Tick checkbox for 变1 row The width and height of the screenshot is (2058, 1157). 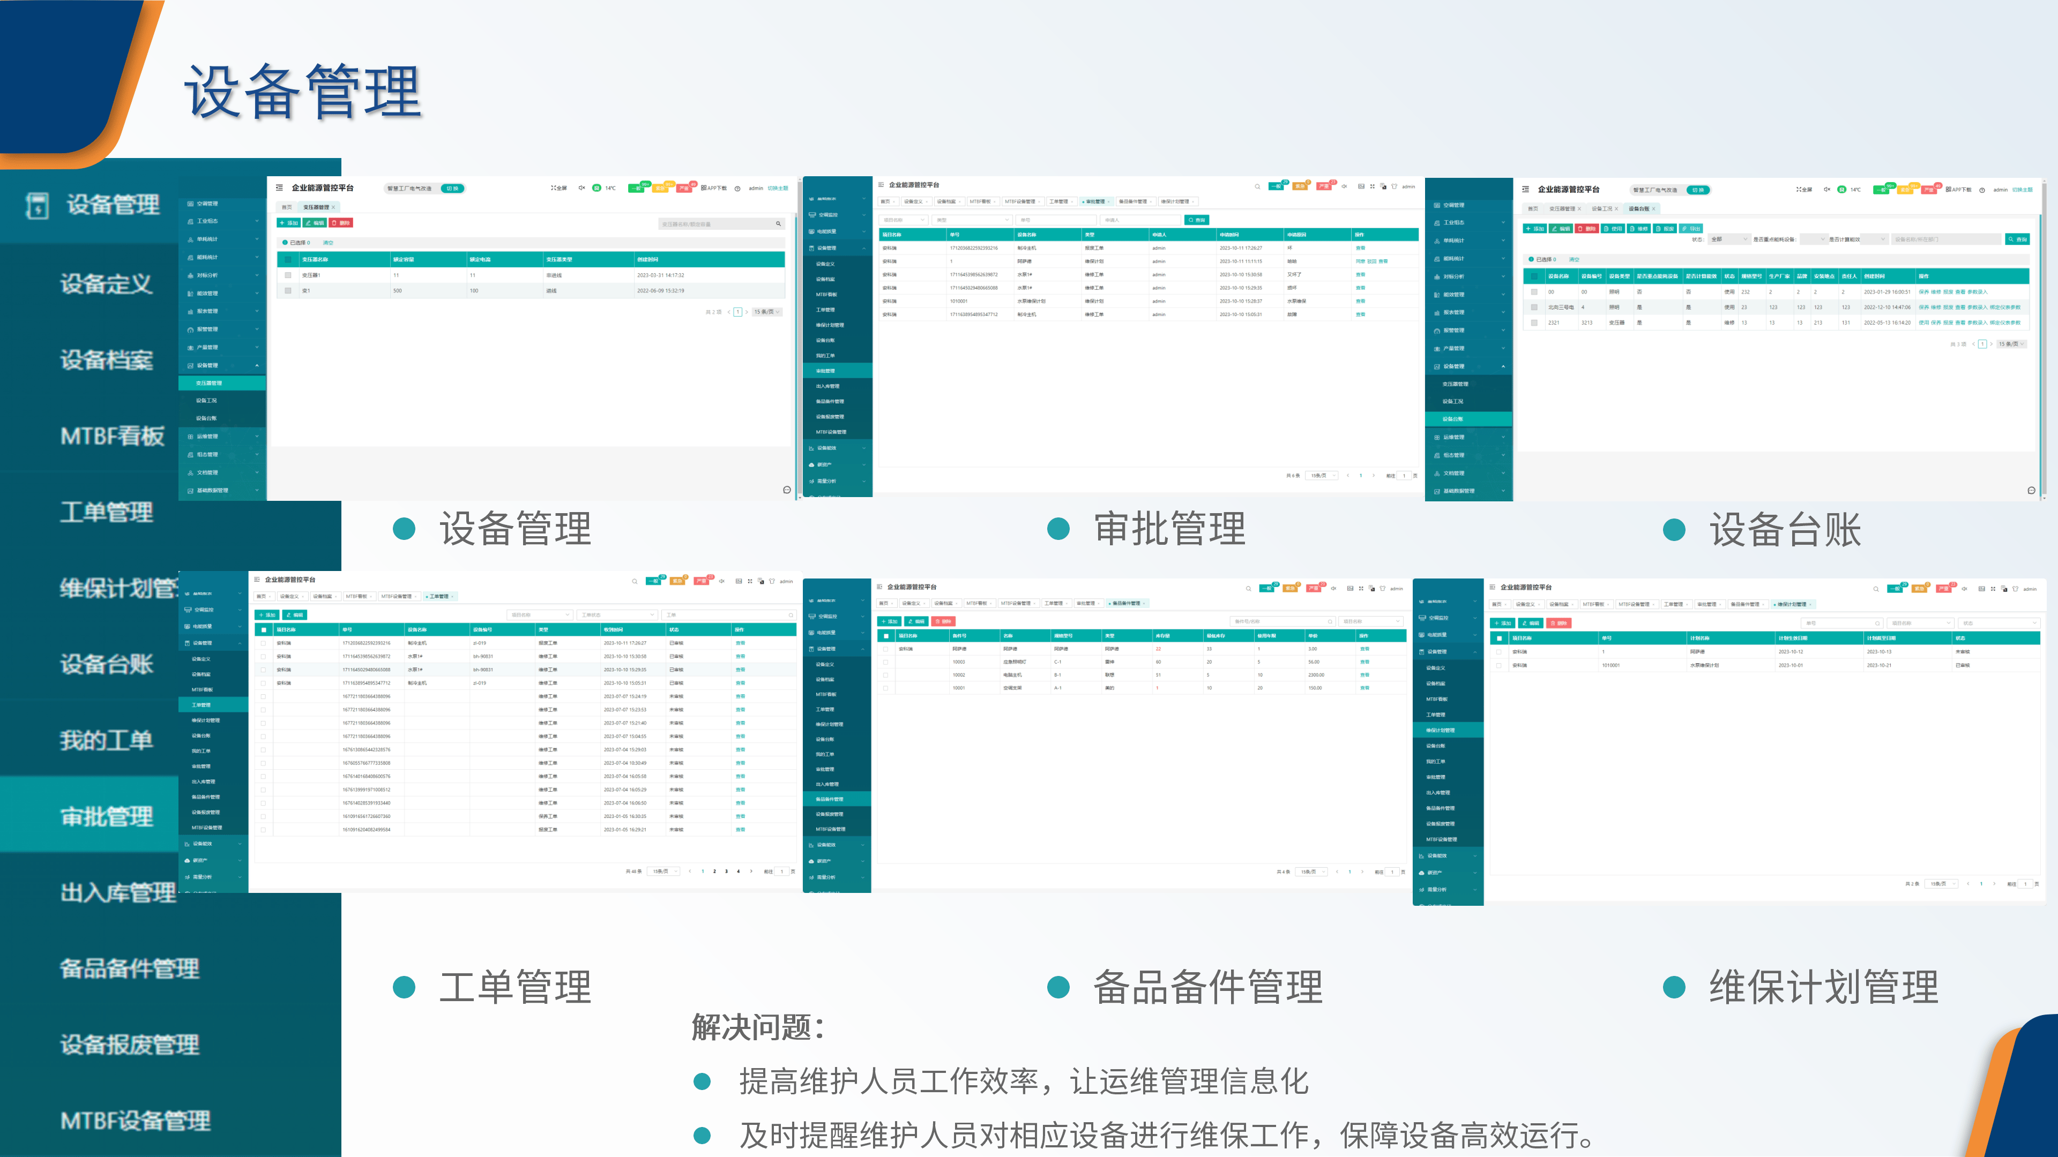(288, 291)
